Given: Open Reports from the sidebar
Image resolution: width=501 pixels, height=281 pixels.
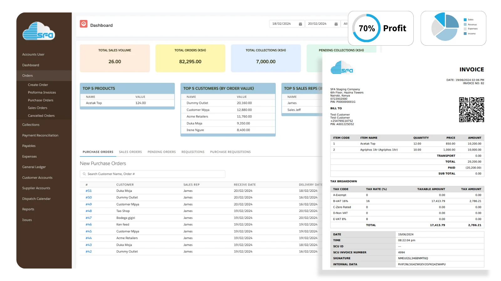Looking at the screenshot, I should (28, 209).
